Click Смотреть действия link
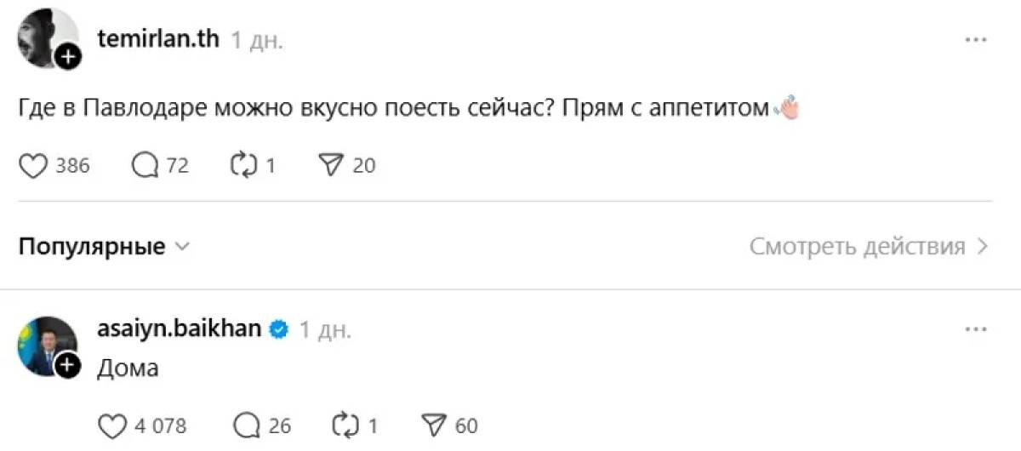This screenshot has height=451, width=1021. [x=868, y=248]
